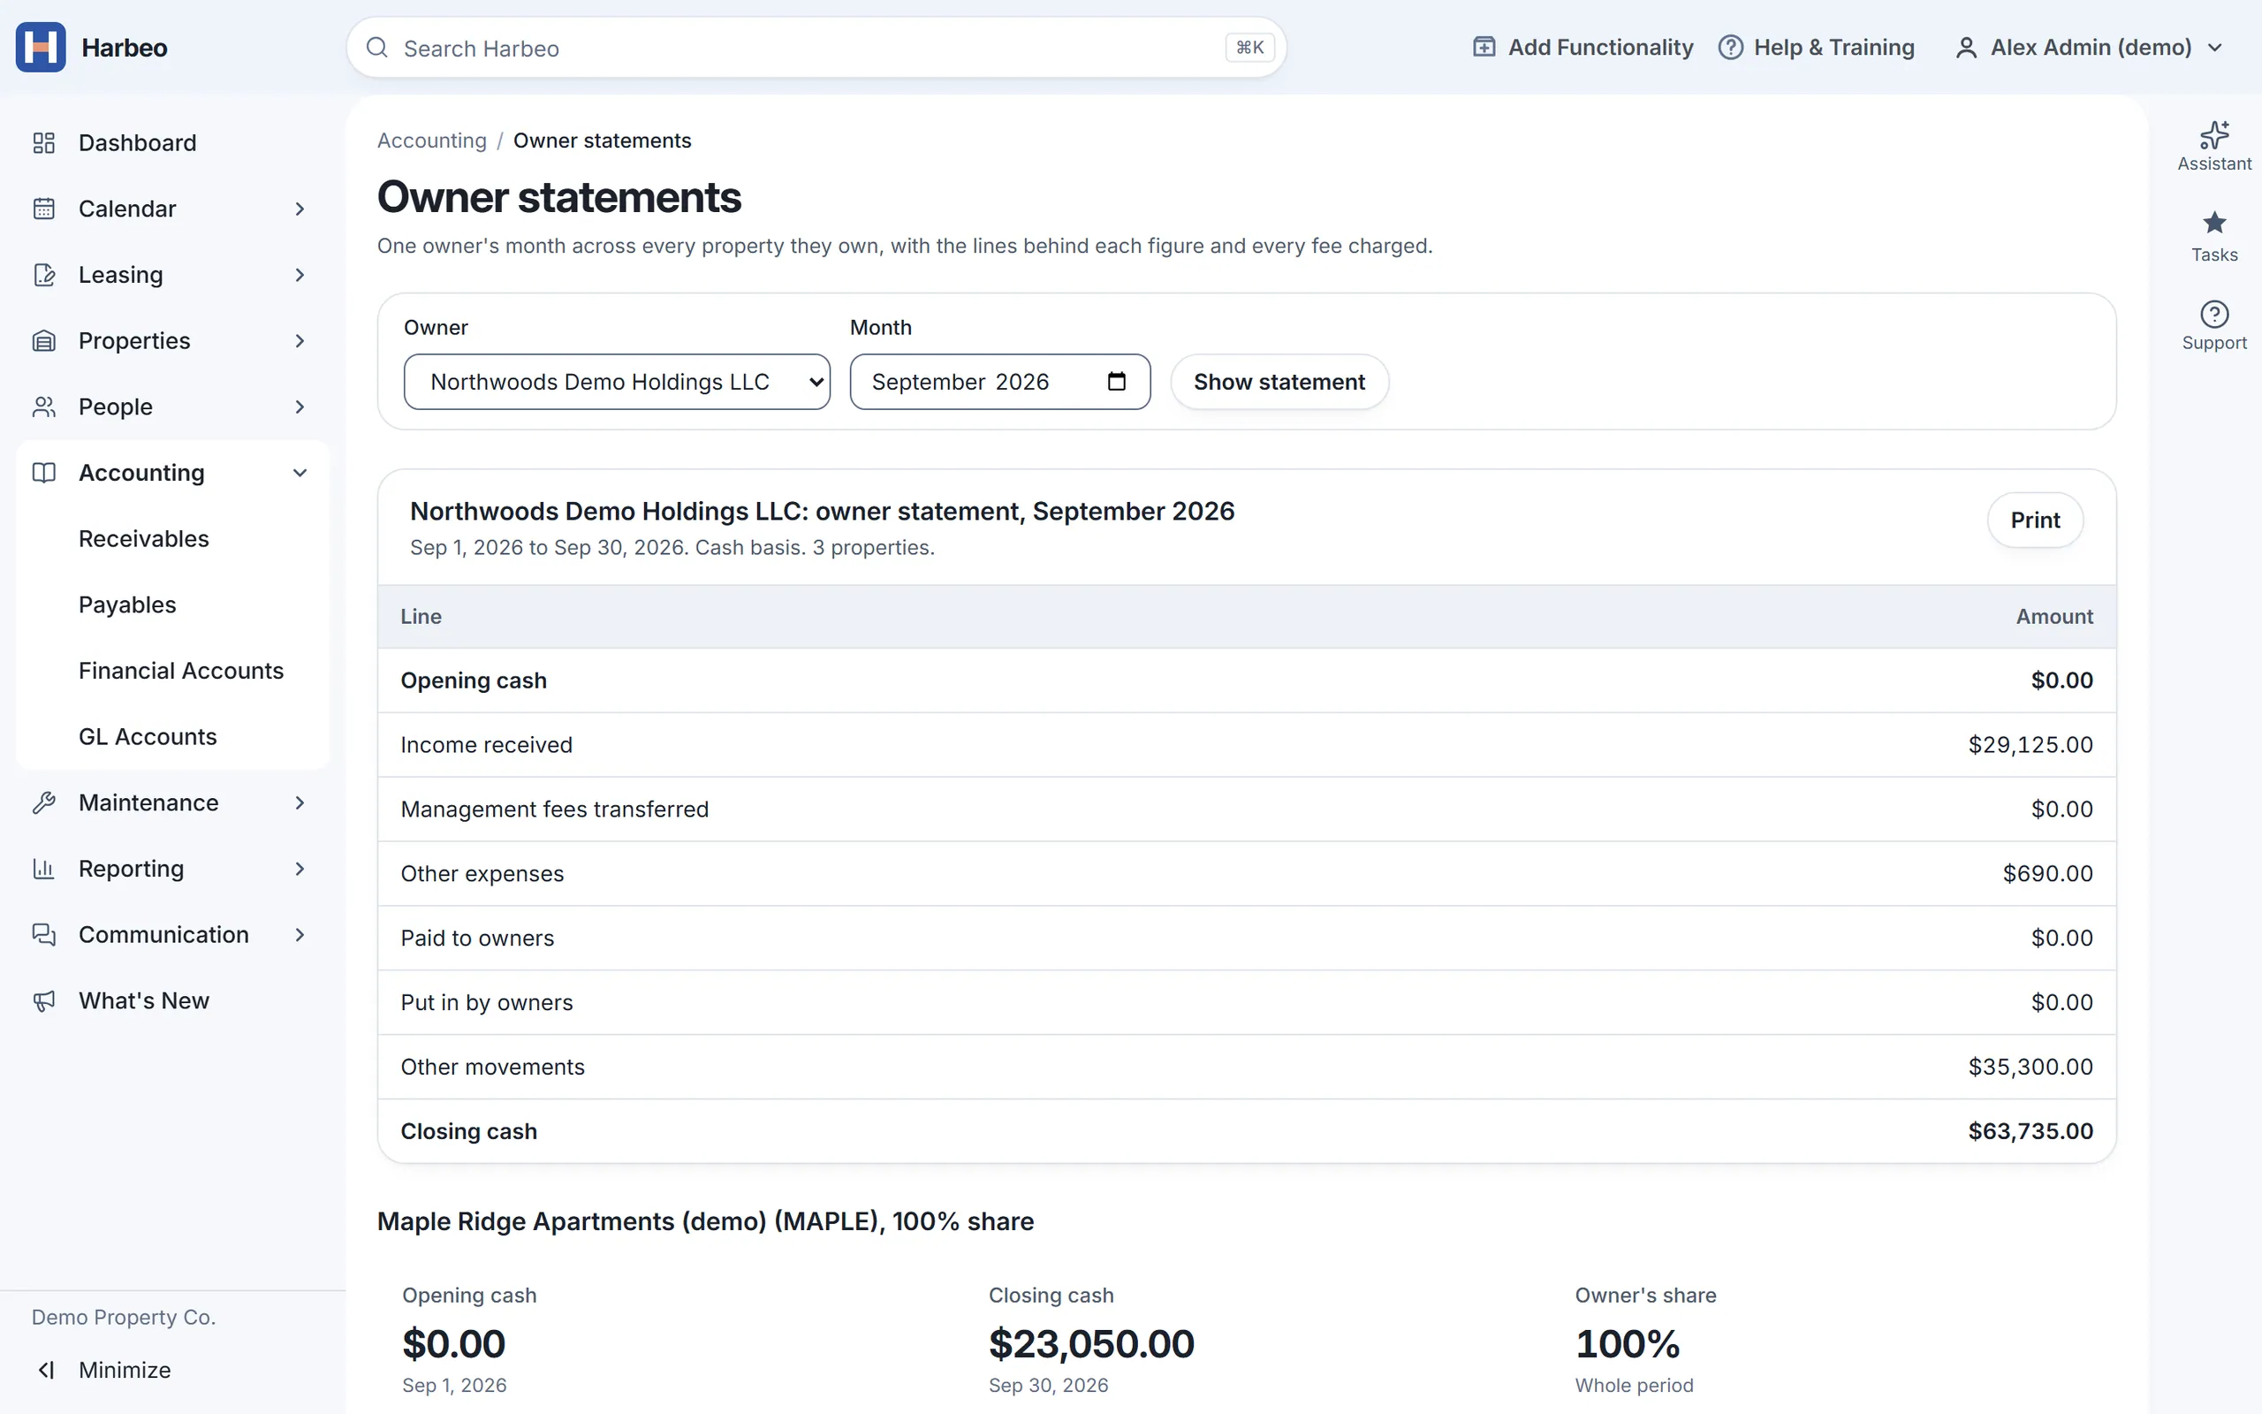2262x1414 pixels.
Task: Collapse the Accounting menu chevron
Action: click(300, 472)
